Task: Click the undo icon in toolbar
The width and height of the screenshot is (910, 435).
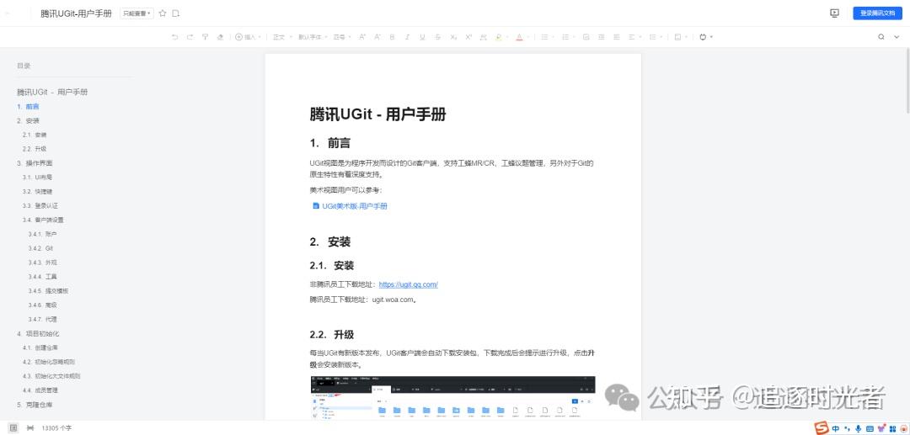Action: pyautogui.click(x=174, y=37)
